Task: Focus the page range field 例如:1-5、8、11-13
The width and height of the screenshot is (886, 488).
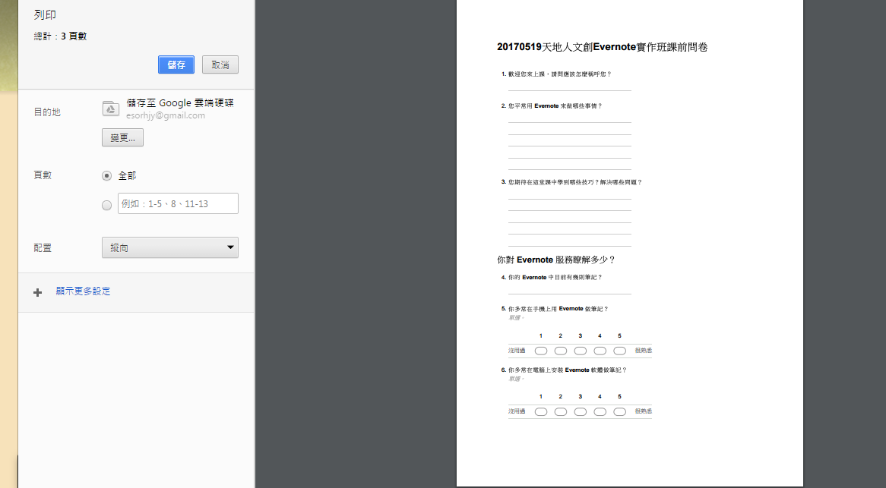Action: coord(178,203)
